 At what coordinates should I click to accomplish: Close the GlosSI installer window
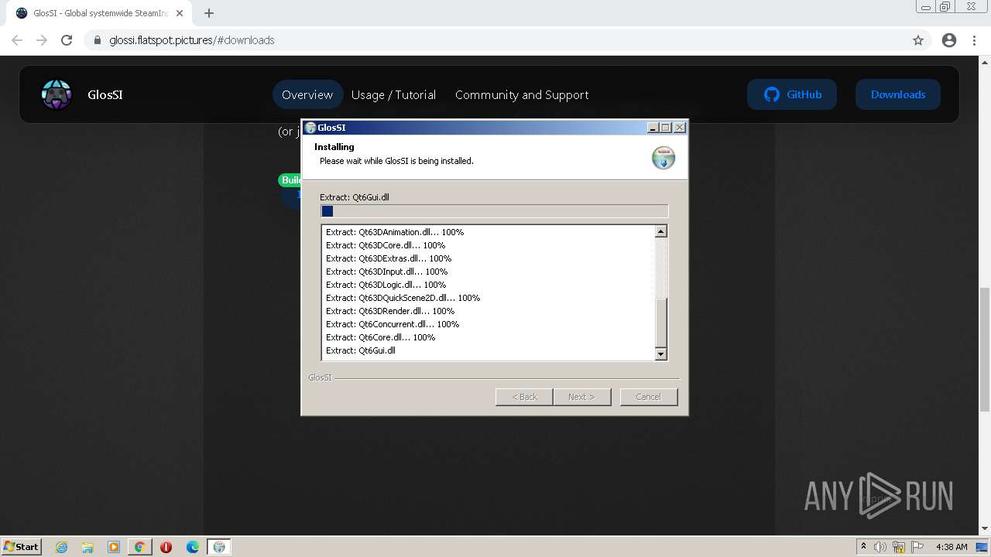[680, 128]
